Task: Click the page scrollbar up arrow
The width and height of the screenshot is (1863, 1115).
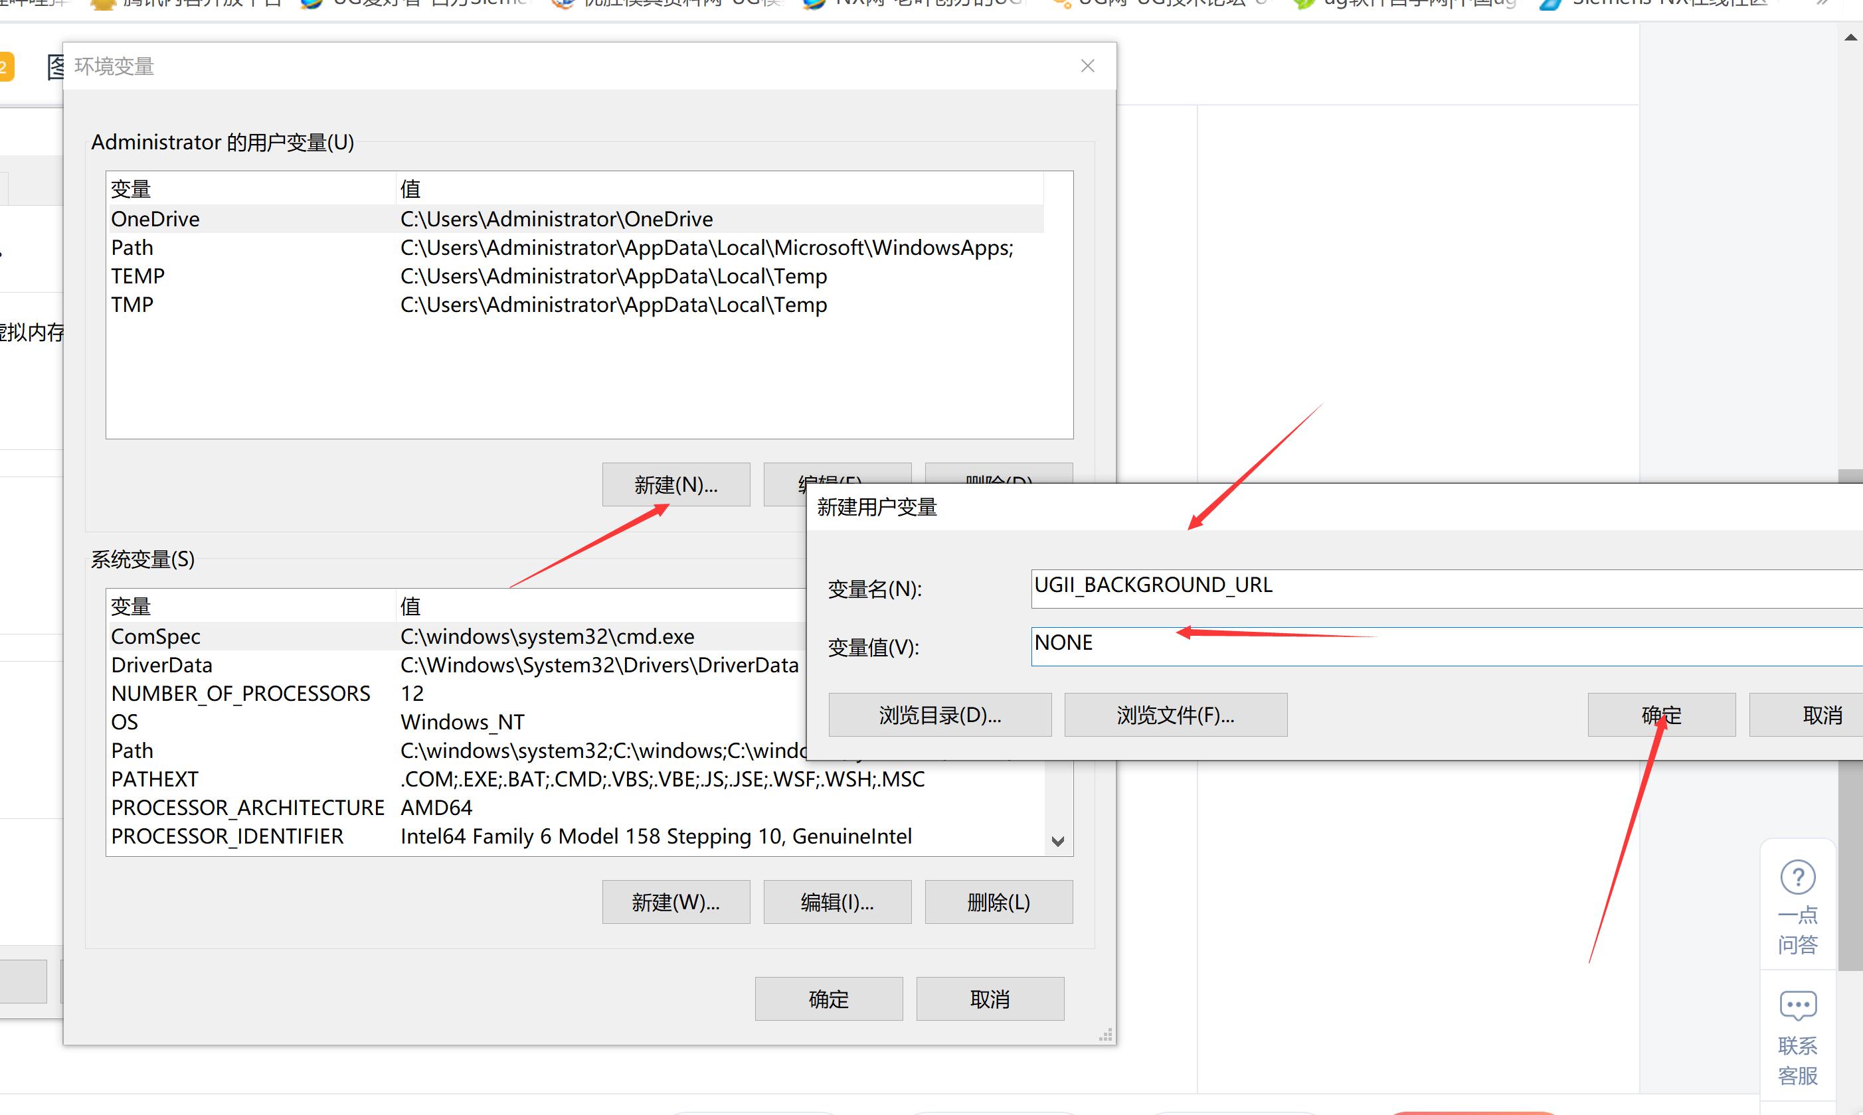Action: [1850, 38]
